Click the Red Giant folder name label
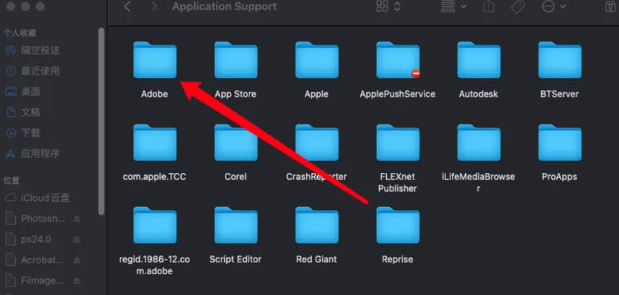Image resolution: width=619 pixels, height=295 pixels. tap(316, 260)
